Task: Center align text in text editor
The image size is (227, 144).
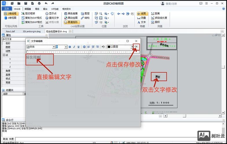Action: pos(93,47)
